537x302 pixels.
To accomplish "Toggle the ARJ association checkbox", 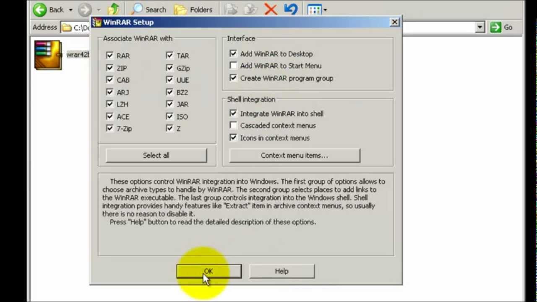I will tap(110, 92).
